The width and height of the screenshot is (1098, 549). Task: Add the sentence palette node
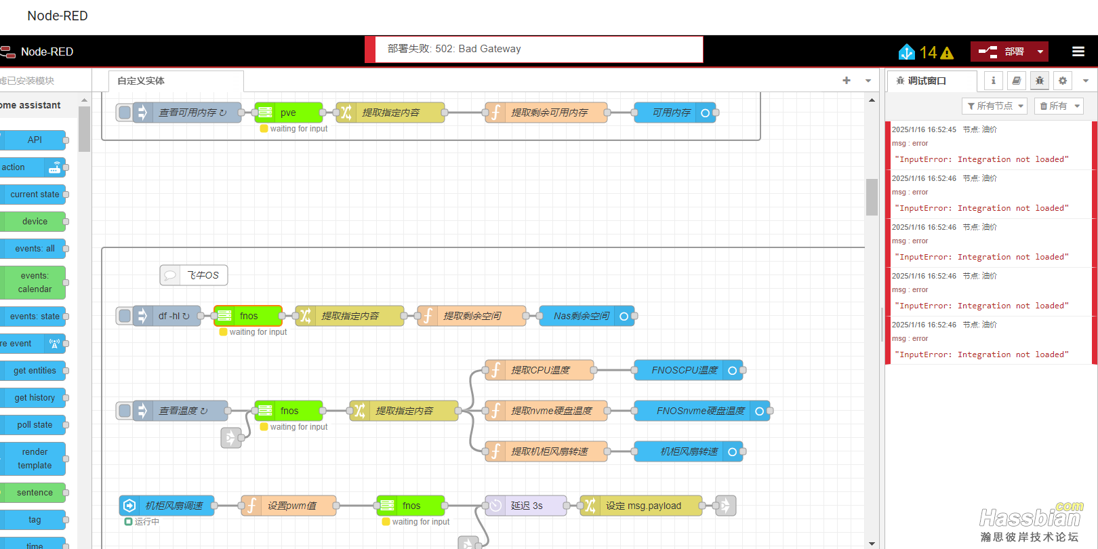(33, 493)
